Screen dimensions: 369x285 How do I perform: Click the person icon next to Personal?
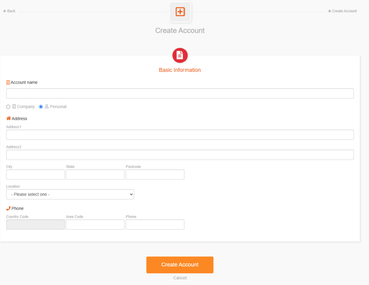tap(47, 107)
